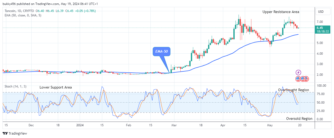Image resolution: width=334 pixels, height=138 pixels.
Task: Click the 7.00 price axis label
Action: pos(320,22)
